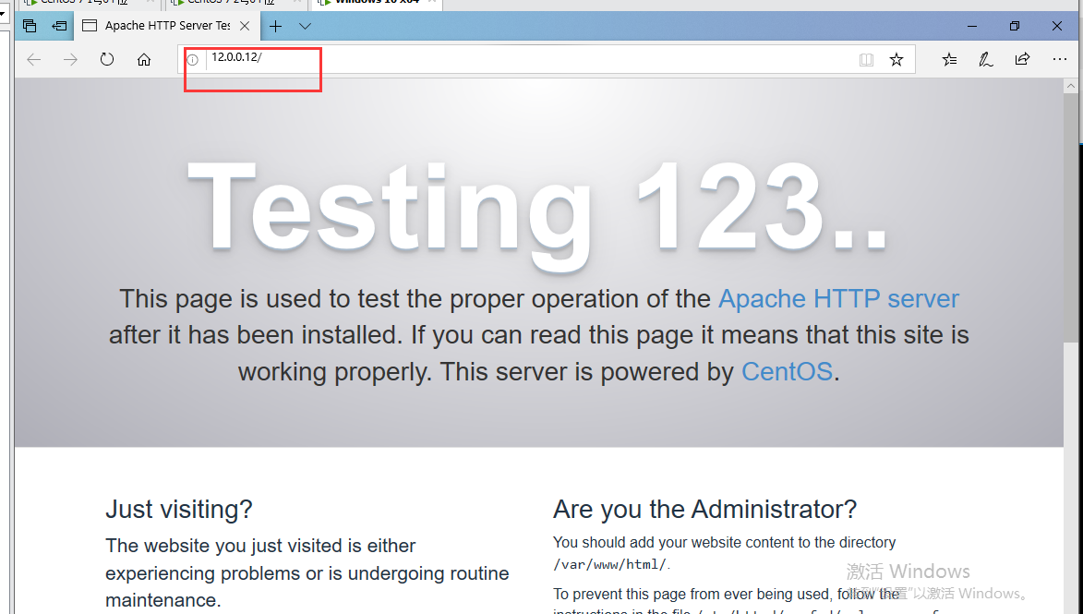Click the browser Back arrow
This screenshot has width=1083, height=614.
pyautogui.click(x=34, y=59)
